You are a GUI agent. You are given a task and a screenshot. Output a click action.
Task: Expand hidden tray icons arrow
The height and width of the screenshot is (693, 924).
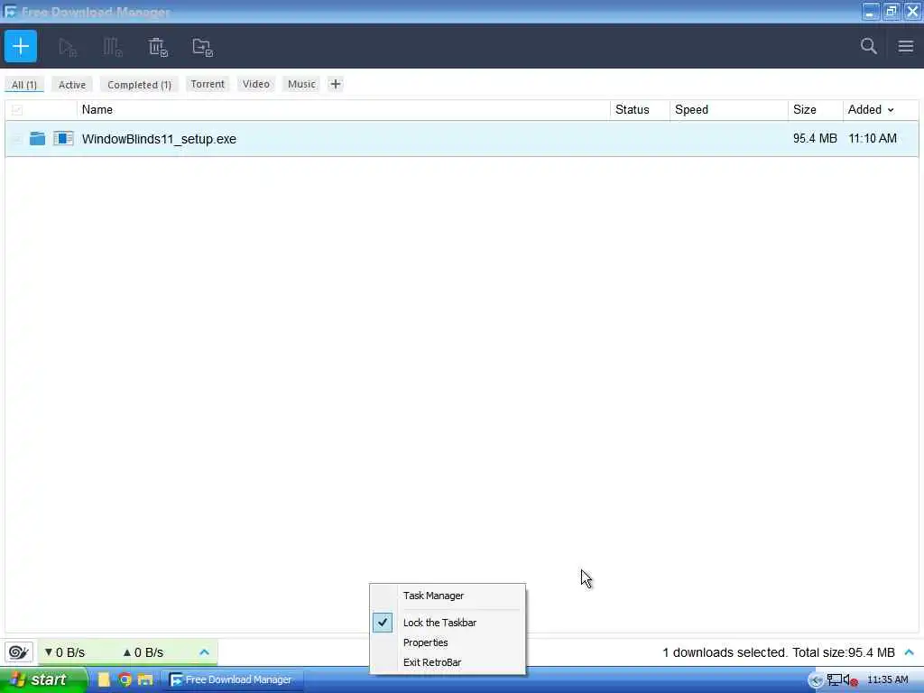tap(816, 680)
